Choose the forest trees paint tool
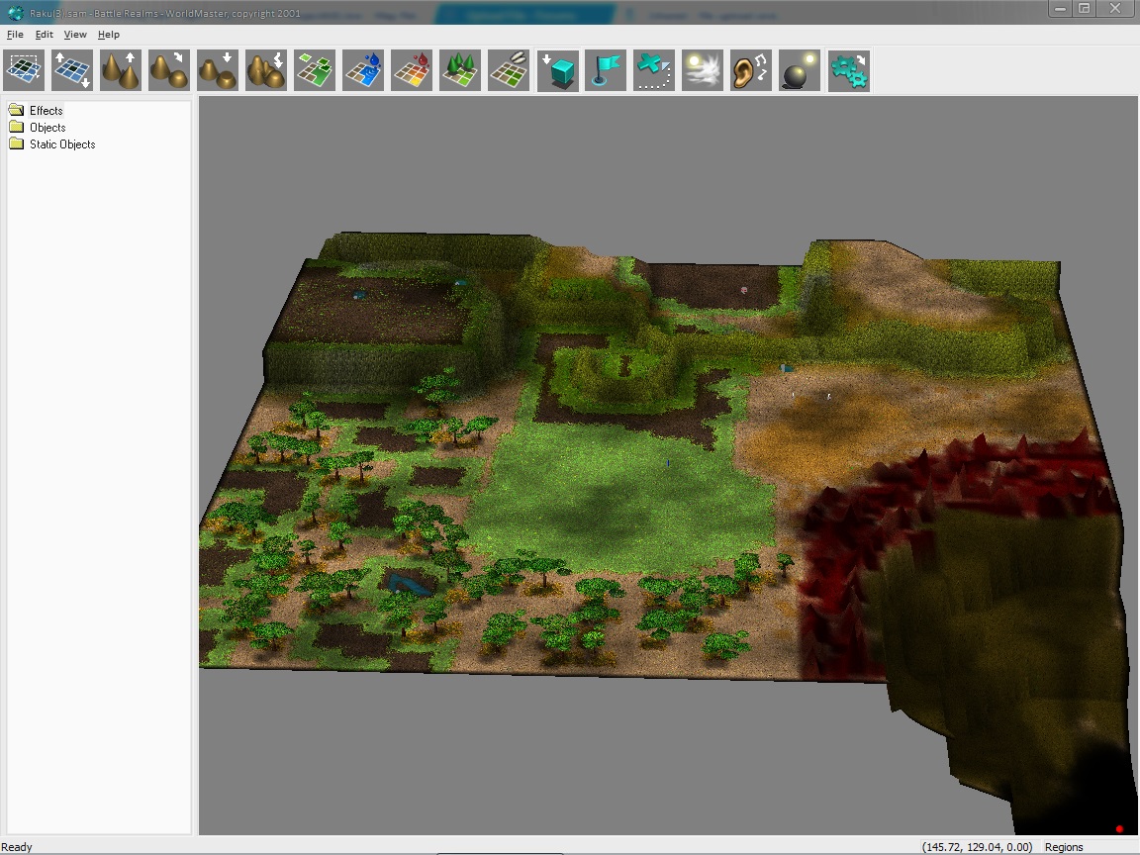The height and width of the screenshot is (855, 1140). click(460, 70)
